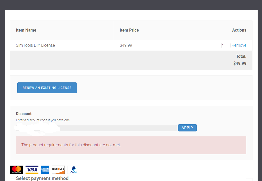Image resolution: width=262 pixels, height=181 pixels.
Task: Click the quantity box for SimTools DIY License
Action: pos(226,45)
